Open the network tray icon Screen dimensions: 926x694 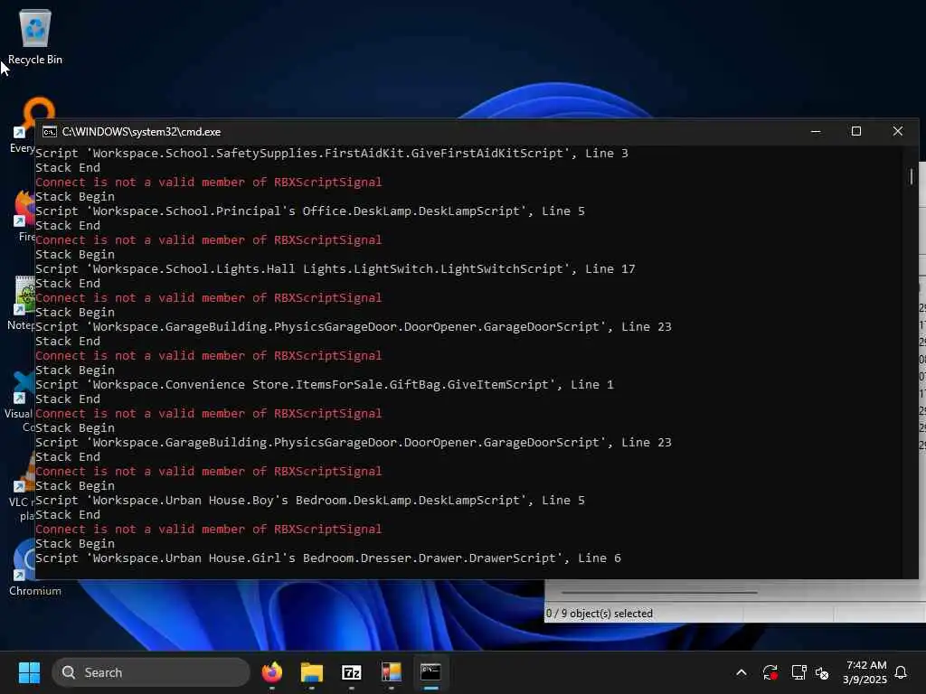pyautogui.click(x=798, y=672)
